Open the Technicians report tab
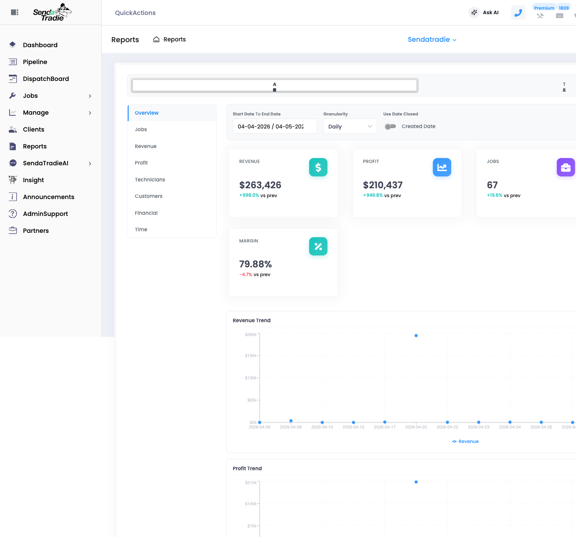 coord(172,180)
